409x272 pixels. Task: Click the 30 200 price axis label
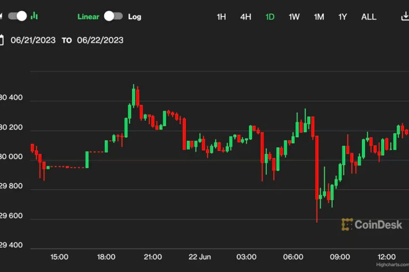pos(11,127)
